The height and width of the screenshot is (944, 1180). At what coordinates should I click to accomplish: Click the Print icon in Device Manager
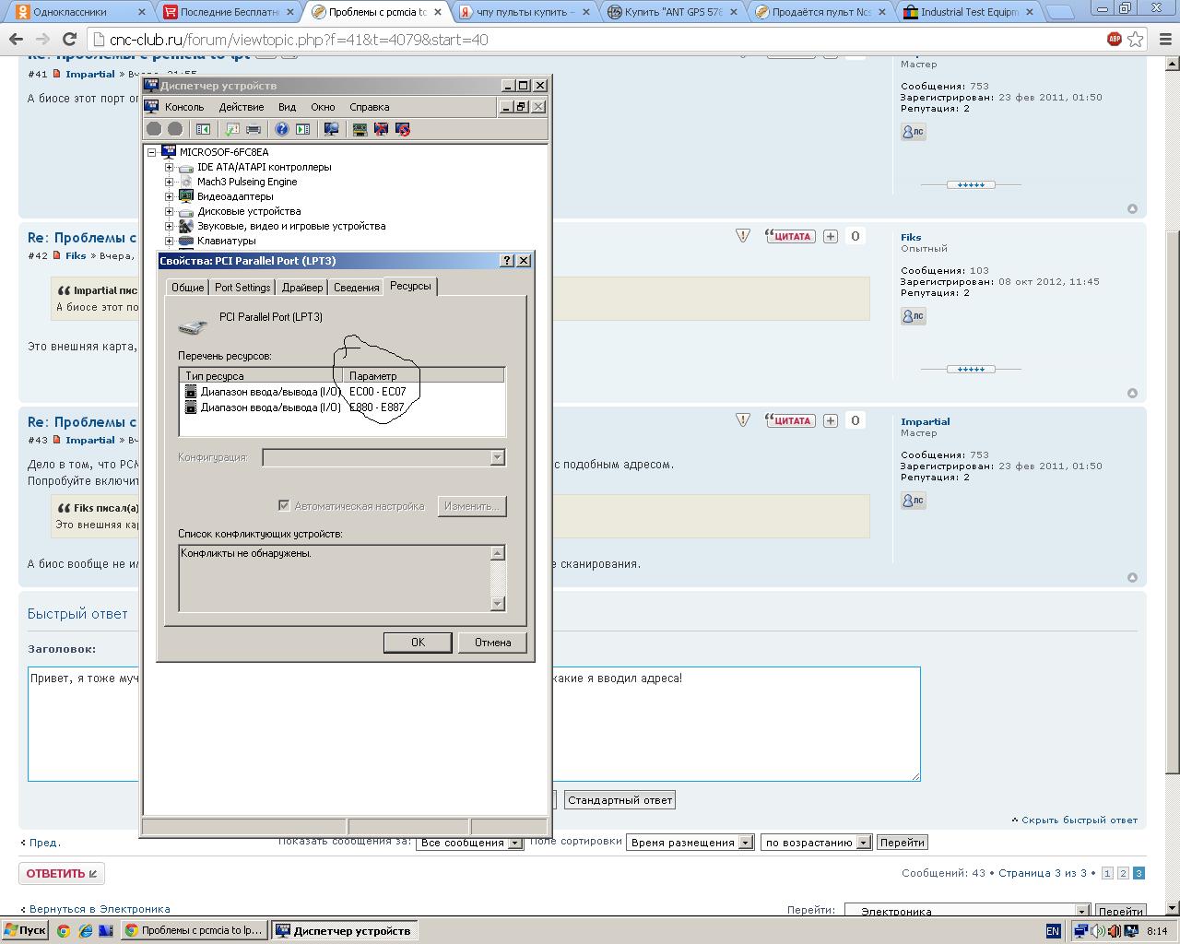click(x=254, y=129)
